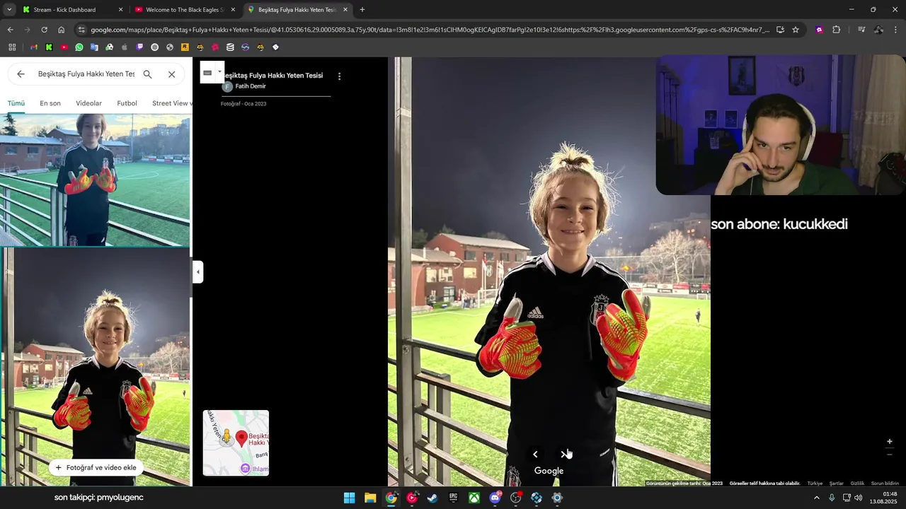The width and height of the screenshot is (906, 509).
Task: Open the media controls icon in toolbar
Action: pos(861,30)
